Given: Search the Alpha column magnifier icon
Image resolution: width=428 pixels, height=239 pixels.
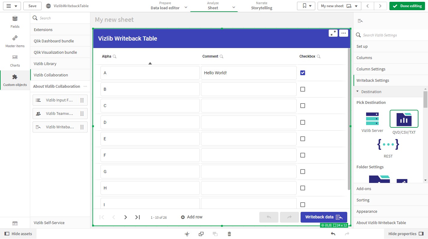Looking at the screenshot, I should coord(115,56).
